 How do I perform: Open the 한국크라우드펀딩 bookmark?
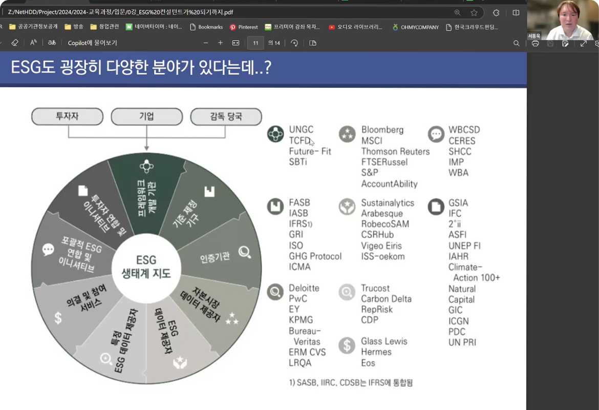click(x=472, y=27)
